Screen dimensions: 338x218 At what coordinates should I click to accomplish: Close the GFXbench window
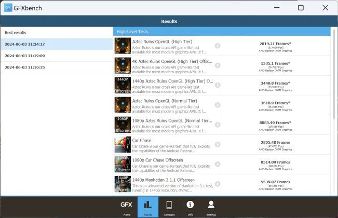click(x=326, y=8)
